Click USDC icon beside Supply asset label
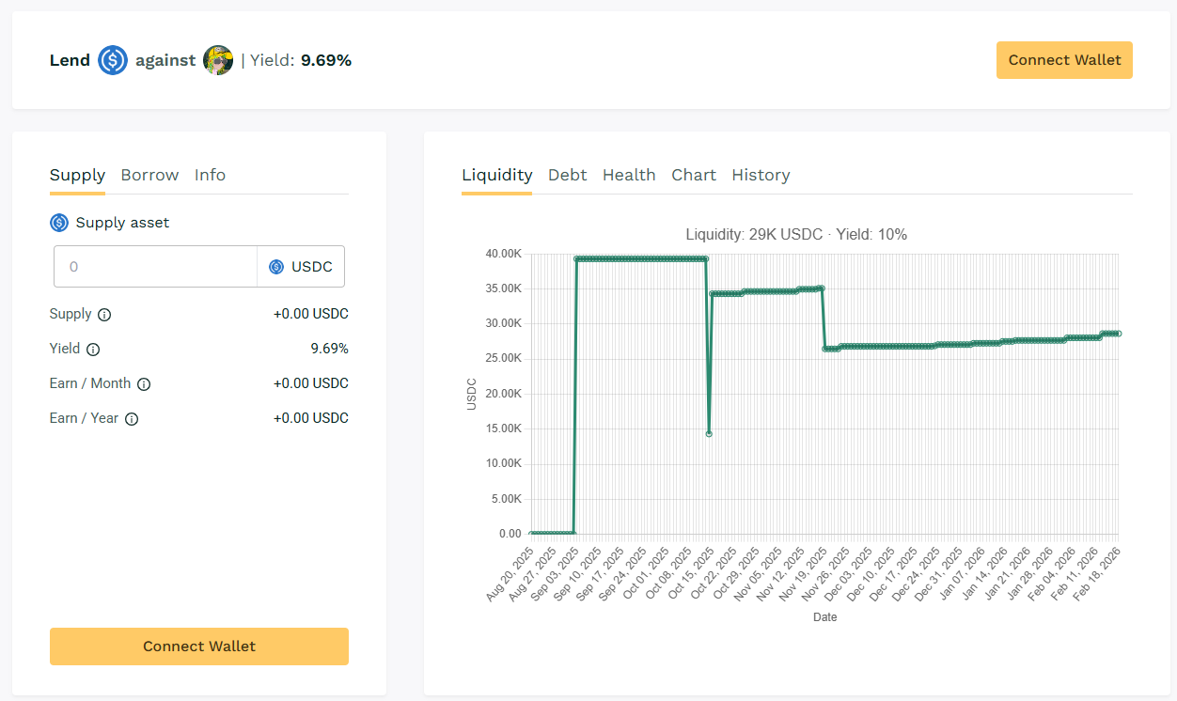This screenshot has height=701, width=1177. pyautogui.click(x=59, y=223)
